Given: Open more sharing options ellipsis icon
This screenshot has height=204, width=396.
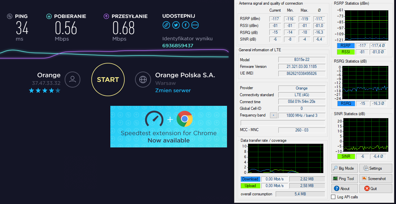Looking at the screenshot, I should (x=195, y=25).
